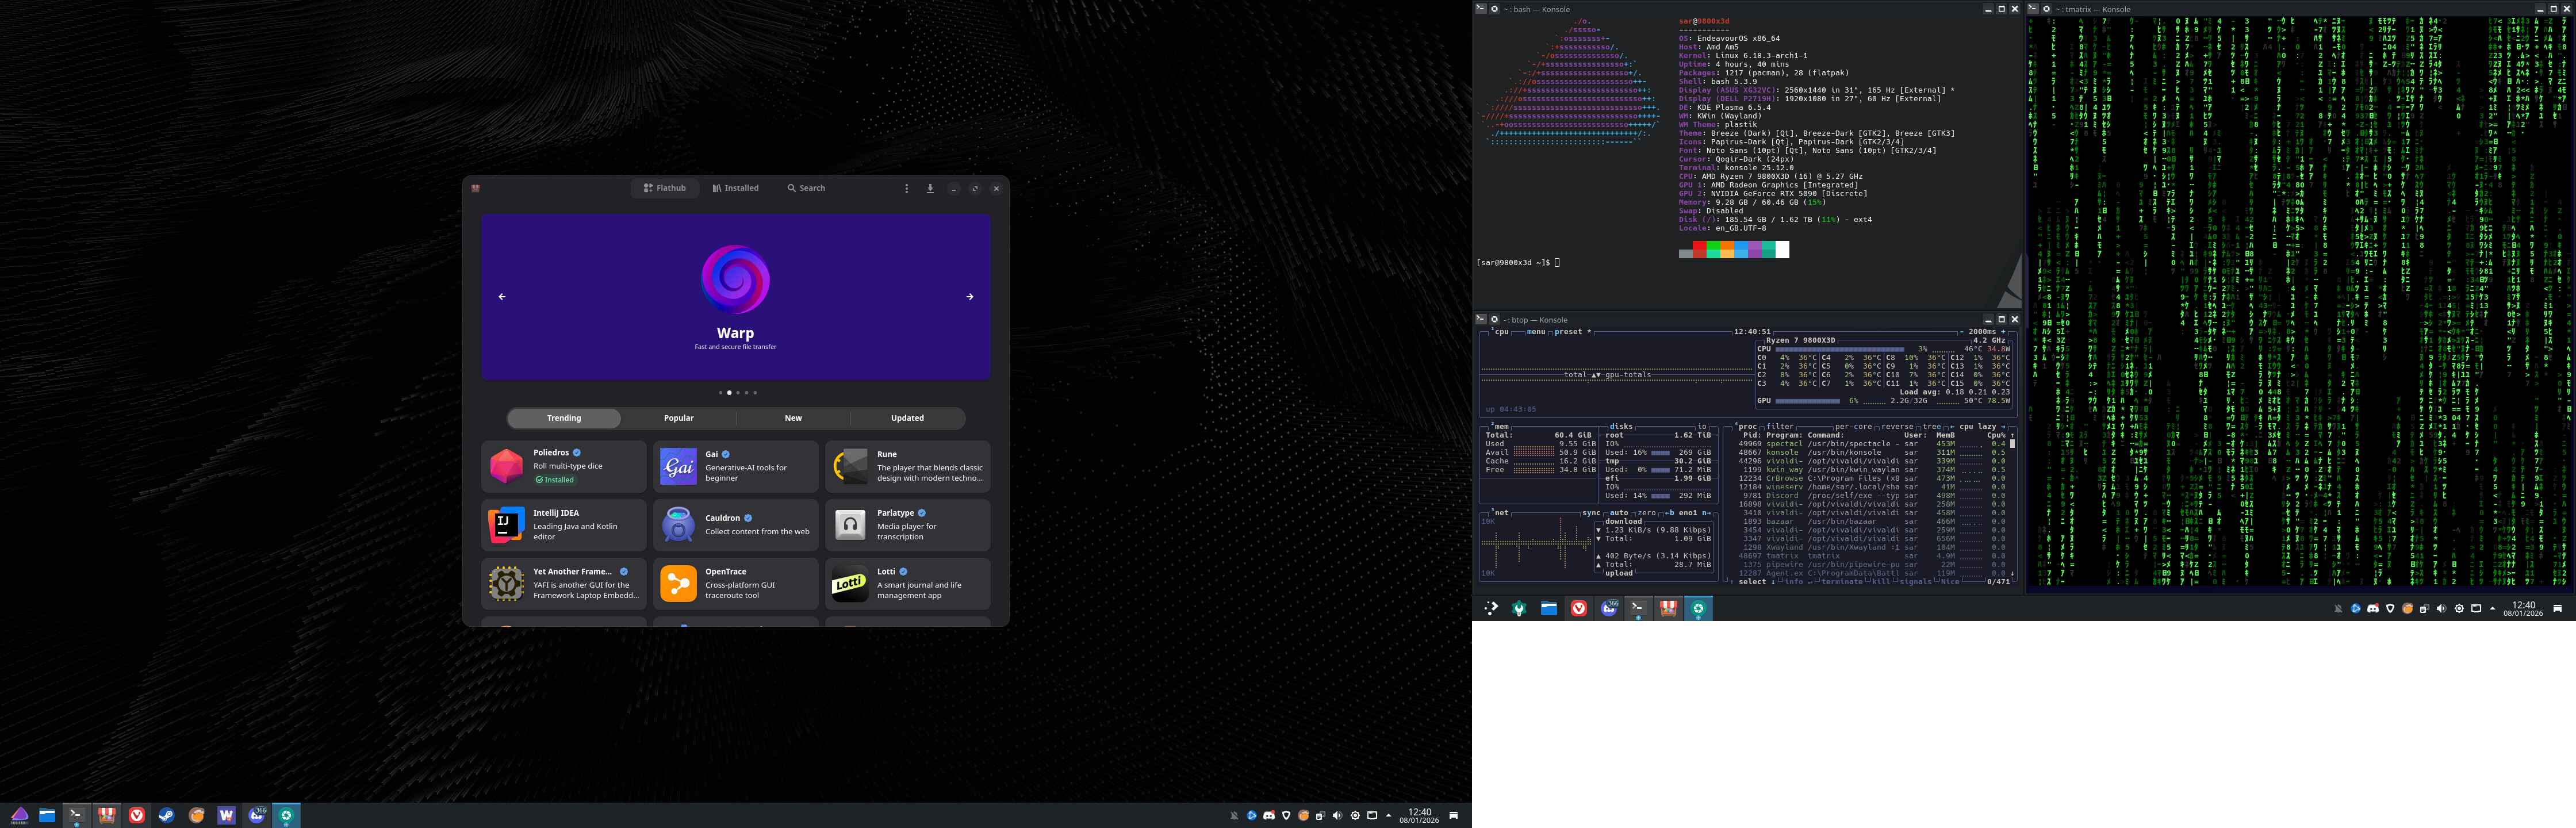Viewport: 2576px width, 828px height.
Task: Open the Lotti app card
Action: (x=908, y=584)
